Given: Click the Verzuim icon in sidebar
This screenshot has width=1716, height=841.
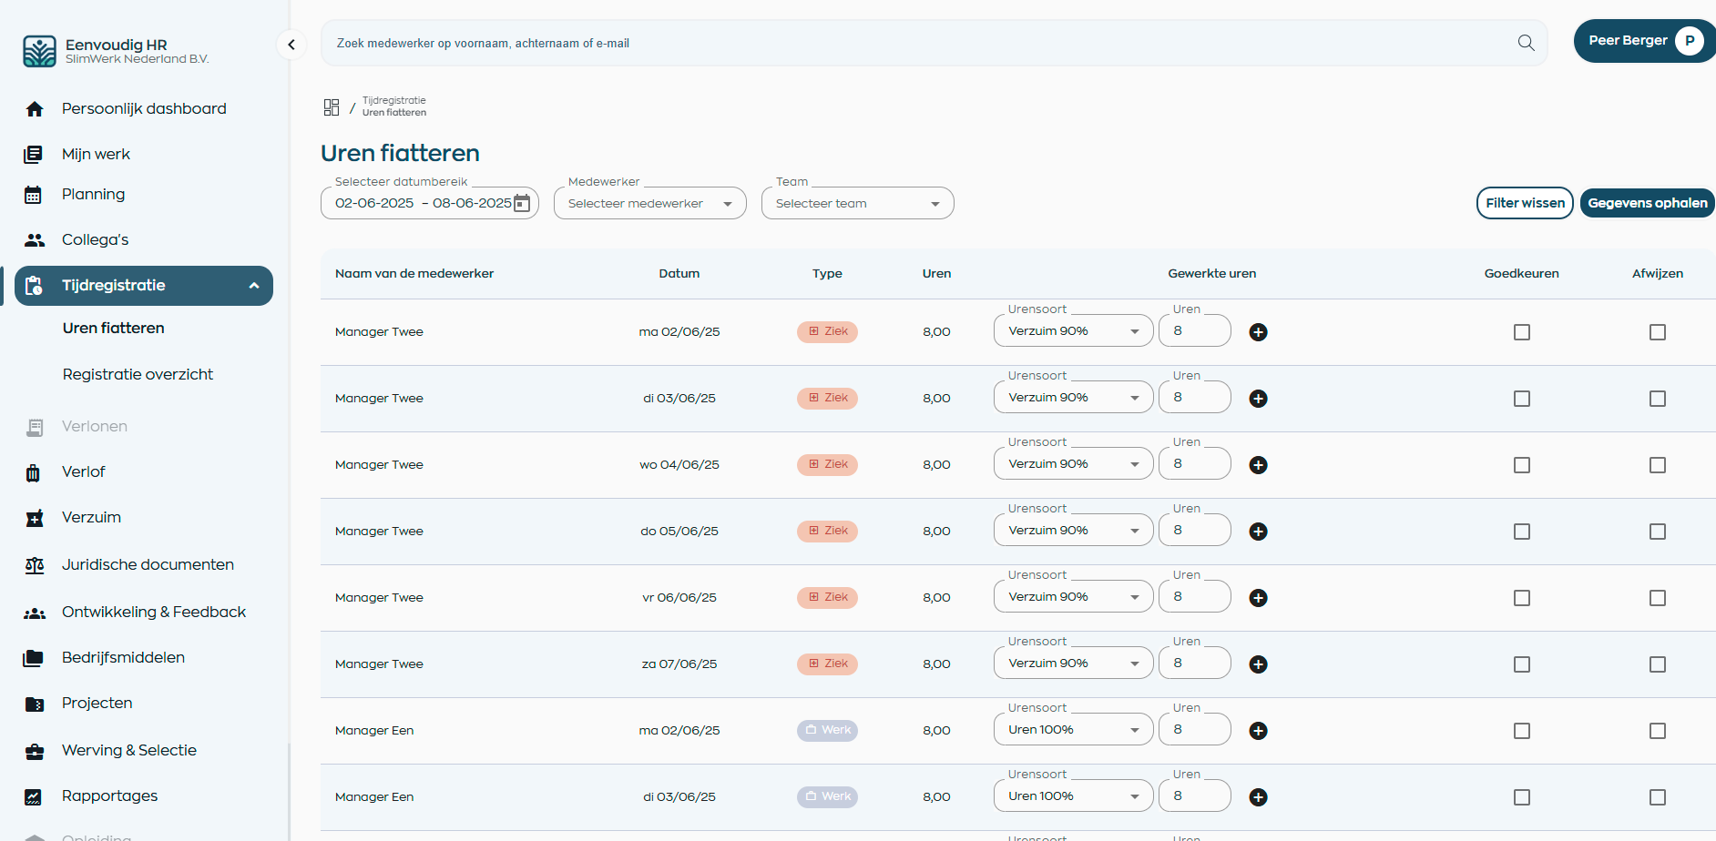Looking at the screenshot, I should click(35, 518).
